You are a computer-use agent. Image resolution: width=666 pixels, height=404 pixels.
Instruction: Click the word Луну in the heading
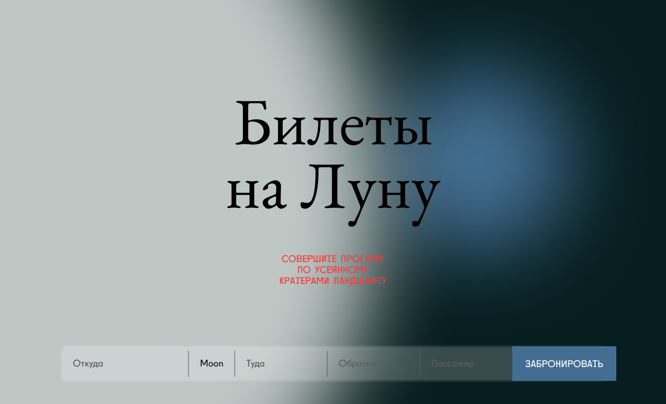370,189
